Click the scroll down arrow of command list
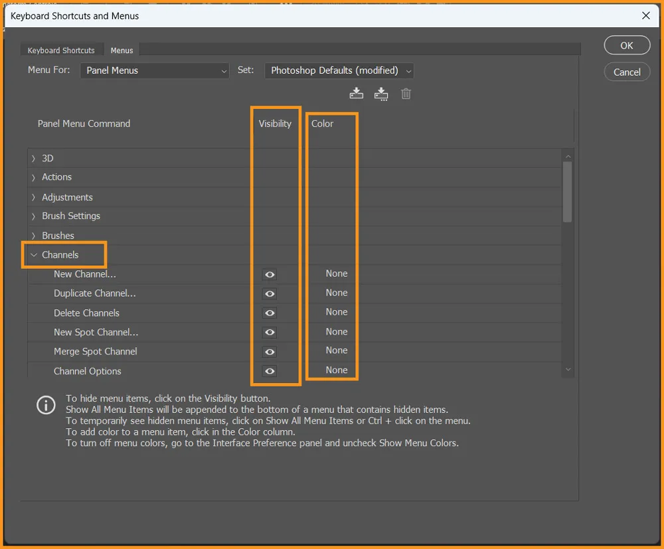The image size is (664, 549). tap(567, 370)
